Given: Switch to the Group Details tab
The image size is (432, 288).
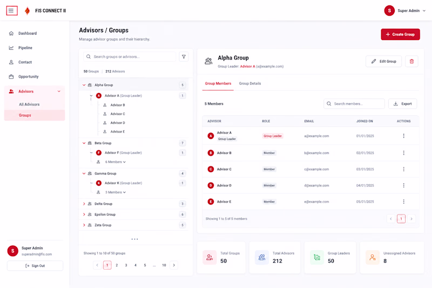Looking at the screenshot, I should point(250,84).
